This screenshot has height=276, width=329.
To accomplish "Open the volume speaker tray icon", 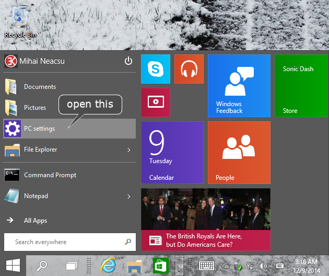I will pos(263,266).
